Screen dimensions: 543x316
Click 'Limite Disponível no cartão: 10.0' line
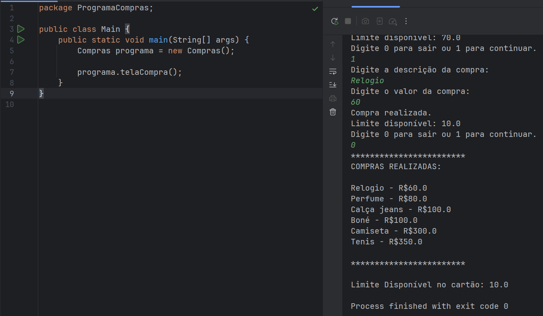[430, 285]
